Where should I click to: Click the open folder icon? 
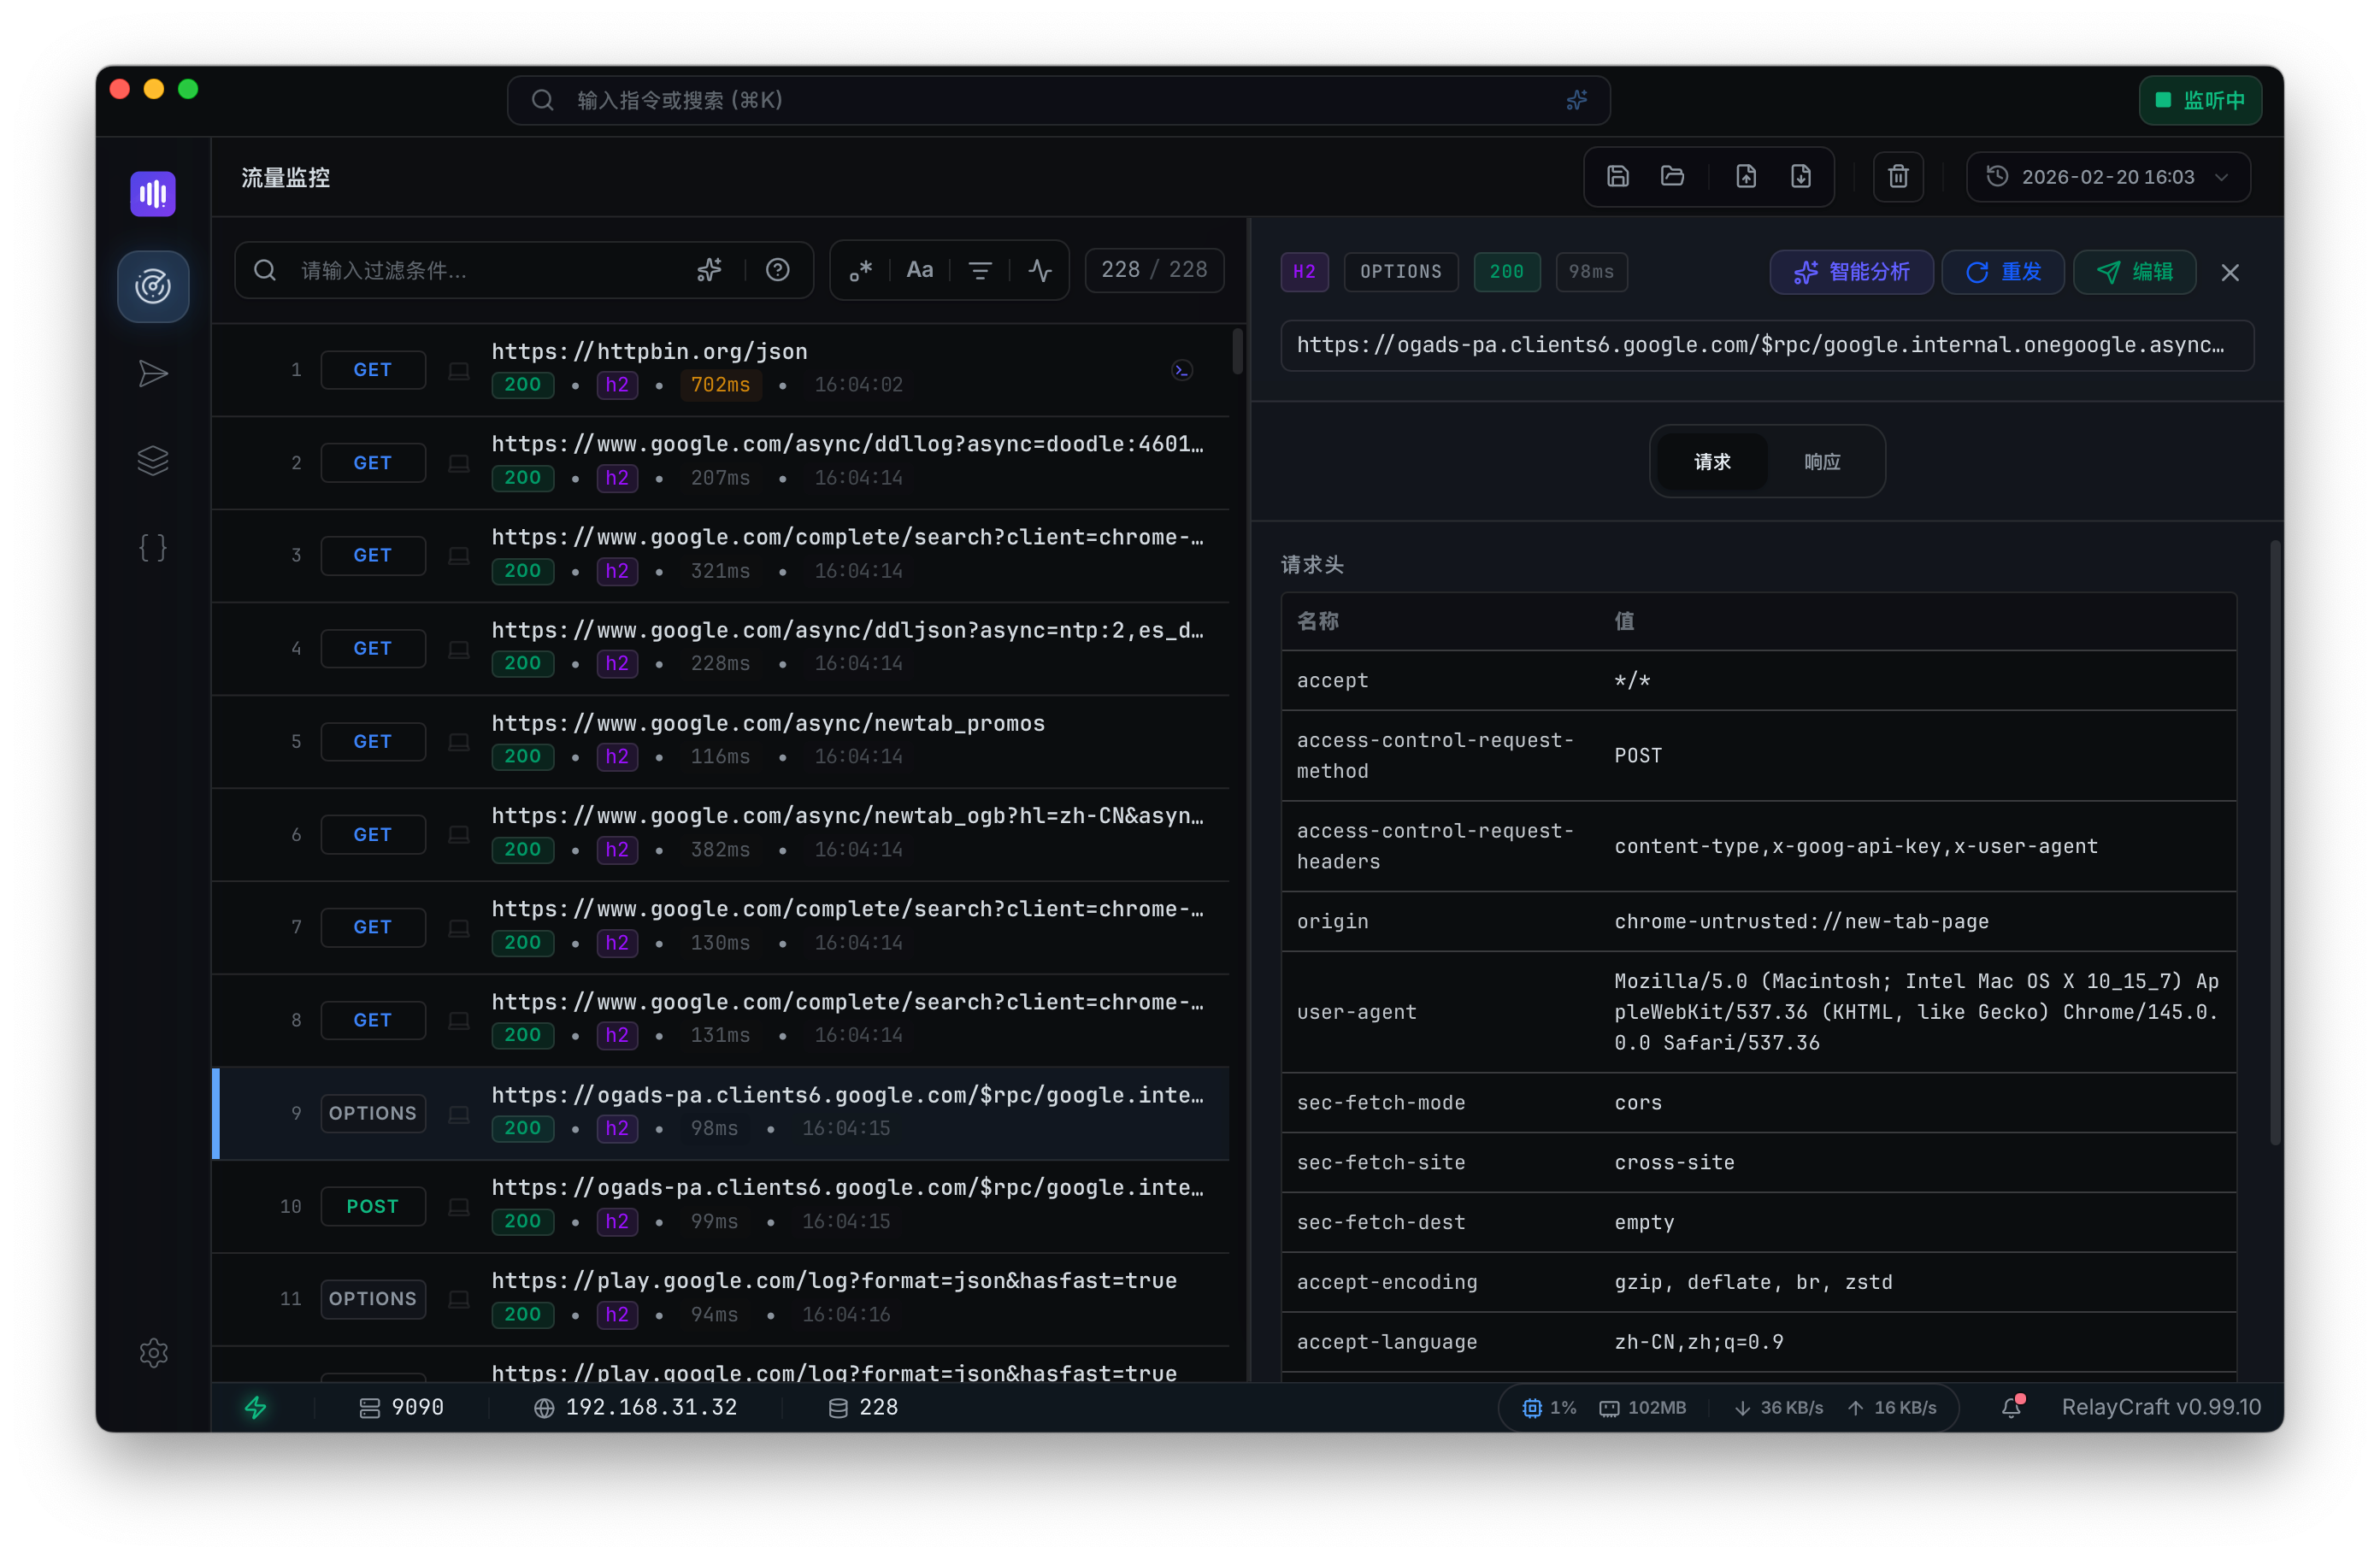(x=1672, y=177)
